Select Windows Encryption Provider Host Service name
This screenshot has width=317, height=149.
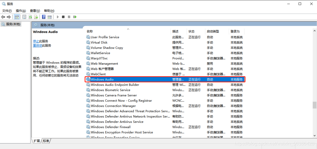point(122,132)
